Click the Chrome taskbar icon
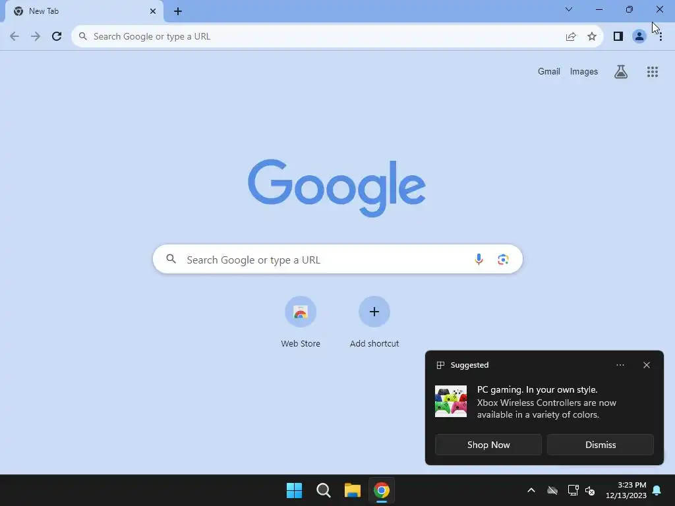Screen dimensions: 675x506 382,490
